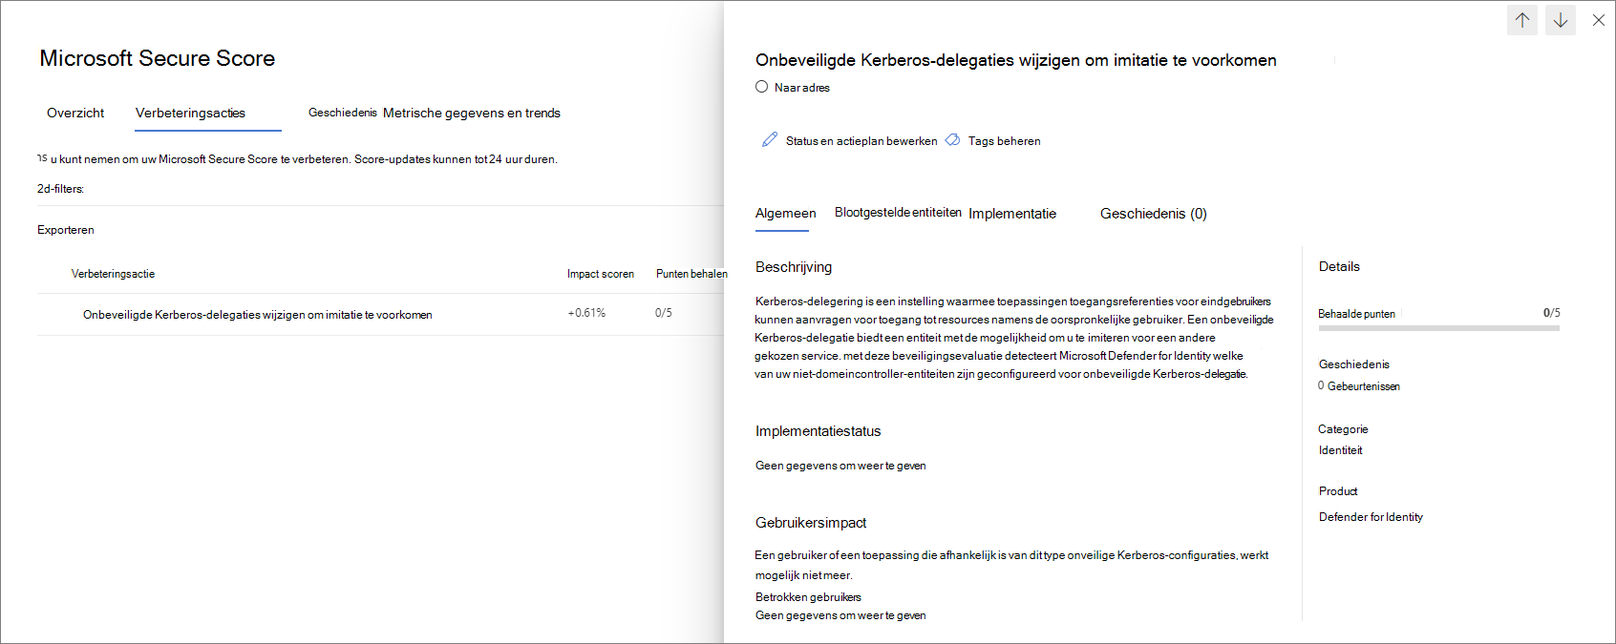Click the Gebruikersimpact heading
This screenshot has height=644, width=1616.
pyautogui.click(x=811, y=523)
